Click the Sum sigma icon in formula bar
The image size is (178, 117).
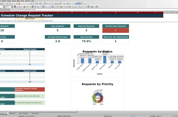point(5,10)
